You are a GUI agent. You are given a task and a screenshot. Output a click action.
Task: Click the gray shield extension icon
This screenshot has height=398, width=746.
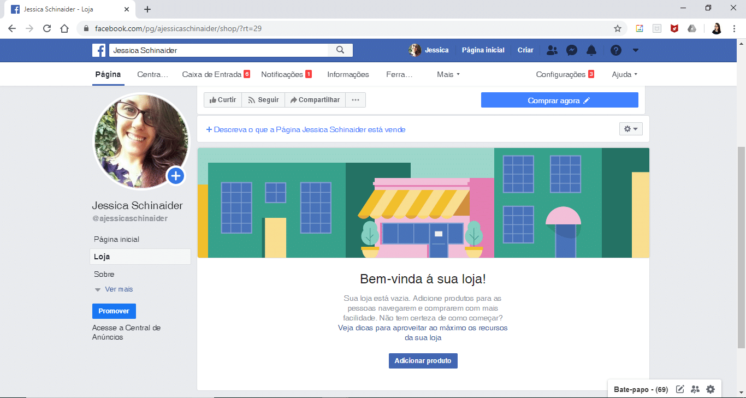pyautogui.click(x=657, y=28)
